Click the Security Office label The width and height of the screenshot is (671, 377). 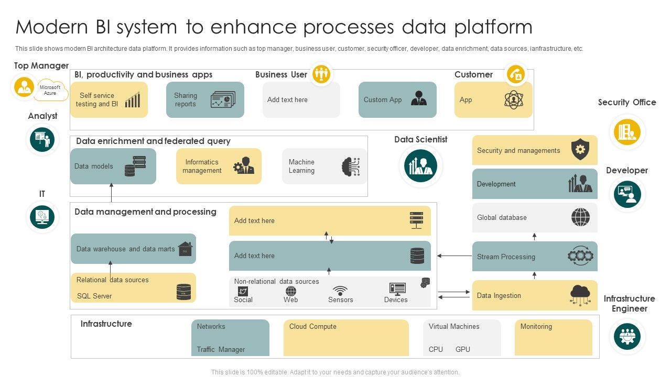(627, 102)
